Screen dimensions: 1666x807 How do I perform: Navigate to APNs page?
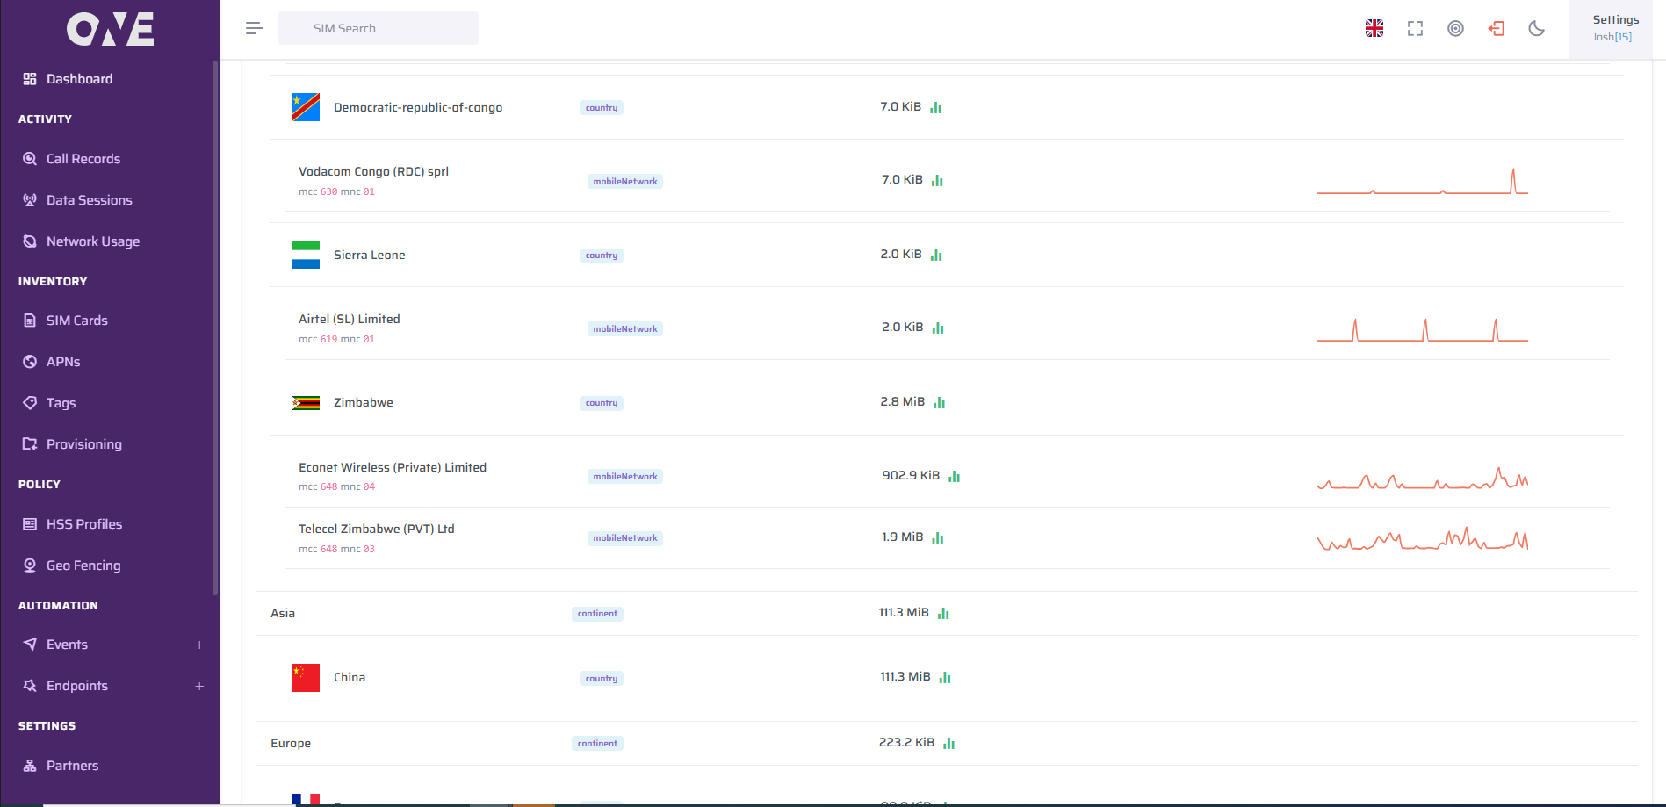pos(63,362)
